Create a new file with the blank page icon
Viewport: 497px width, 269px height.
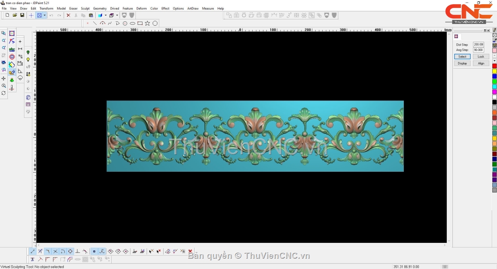(7, 15)
